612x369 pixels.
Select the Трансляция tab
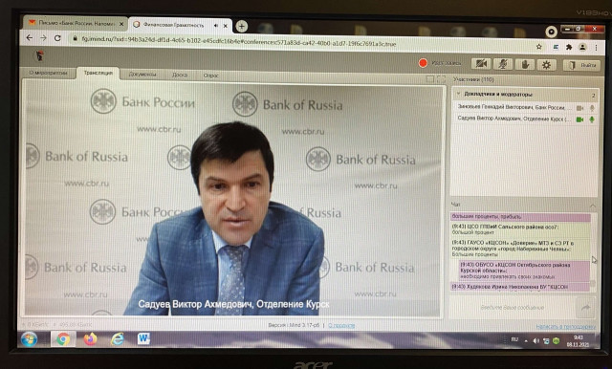(98, 73)
